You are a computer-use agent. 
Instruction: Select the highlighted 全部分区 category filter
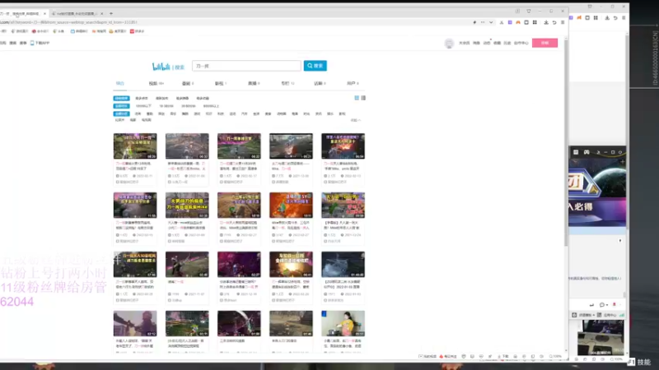click(121, 113)
